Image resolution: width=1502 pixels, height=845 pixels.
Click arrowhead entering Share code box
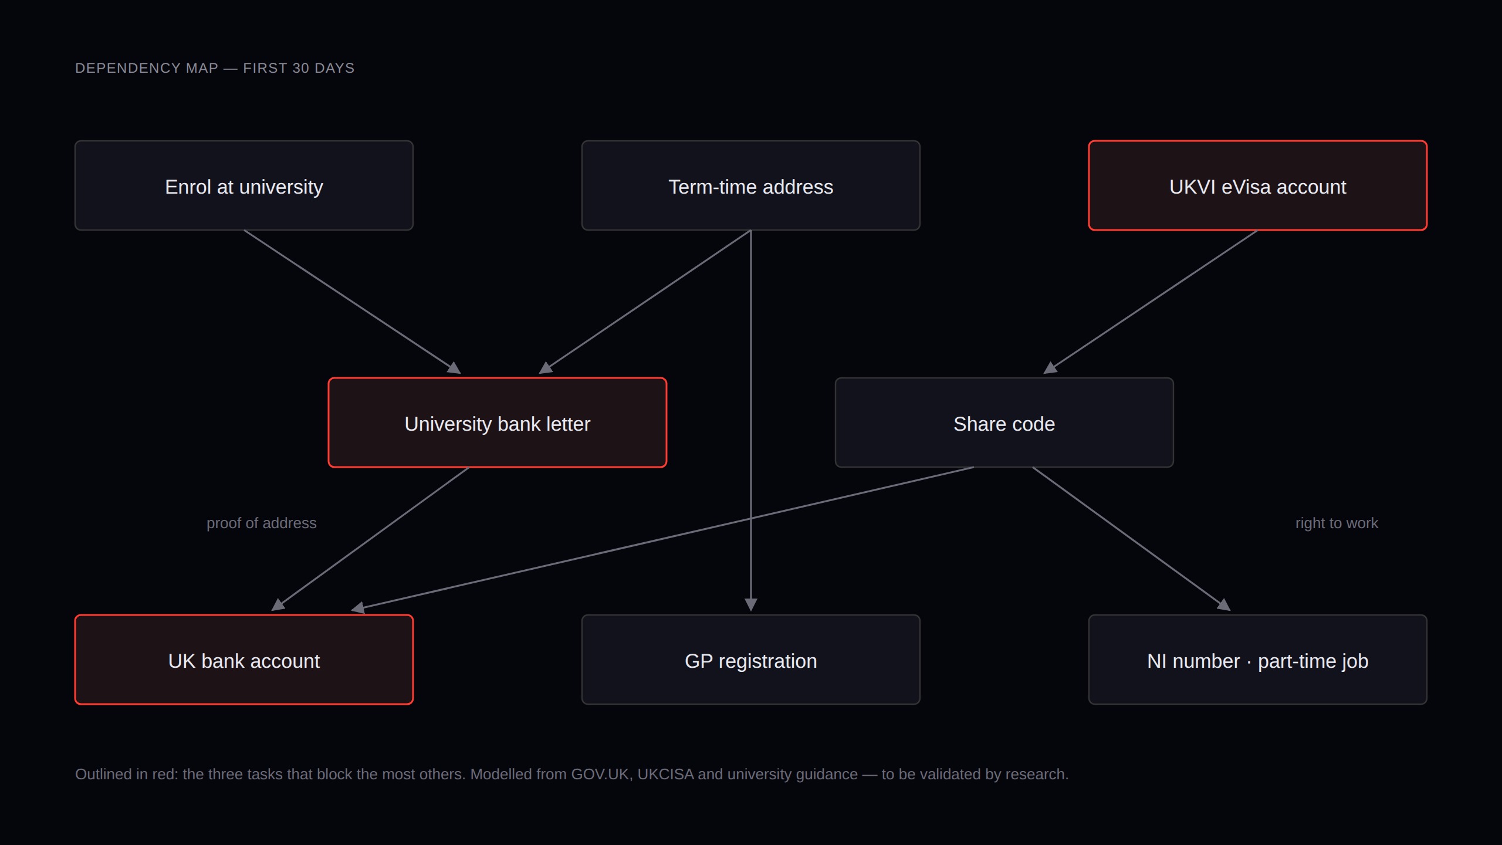tap(1050, 368)
